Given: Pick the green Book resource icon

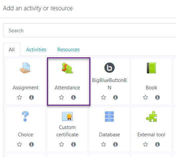Looking at the screenshot, I should [151, 68].
